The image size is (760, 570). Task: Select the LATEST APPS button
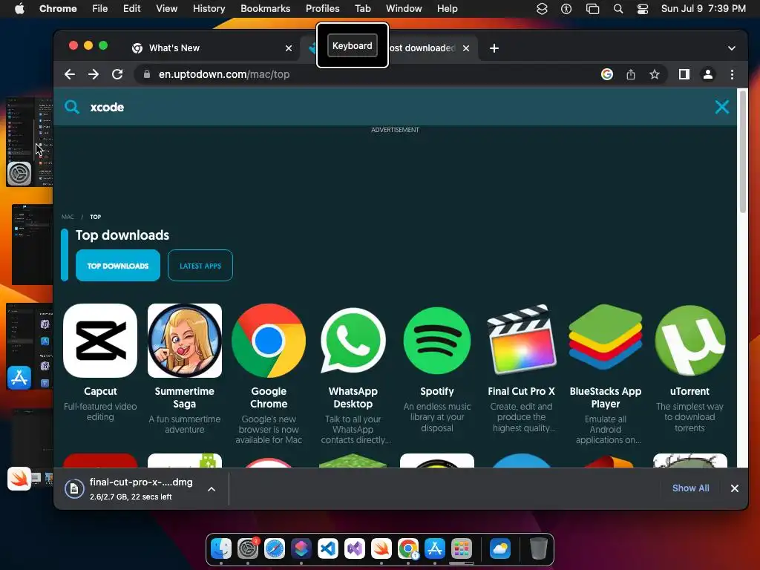point(200,266)
